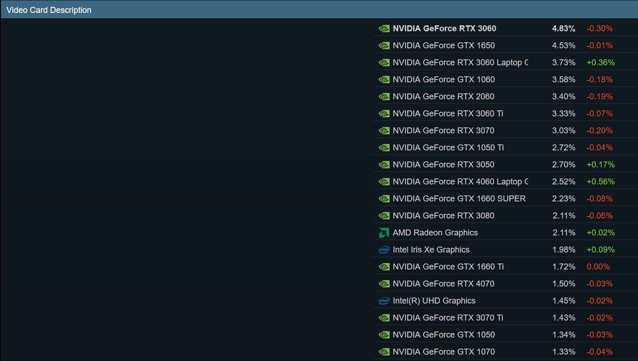
Task: Click the 2.70% share for RTX 3050
Action: click(563, 165)
